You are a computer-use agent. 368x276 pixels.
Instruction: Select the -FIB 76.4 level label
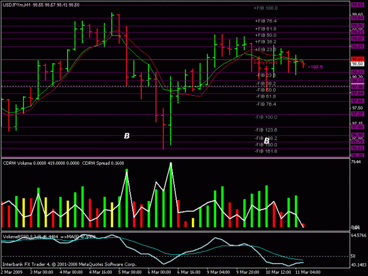pos(266,104)
